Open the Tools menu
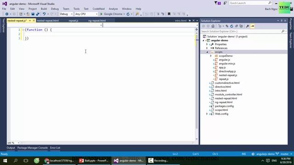This screenshot has width=294, height=165. click(x=76, y=9)
